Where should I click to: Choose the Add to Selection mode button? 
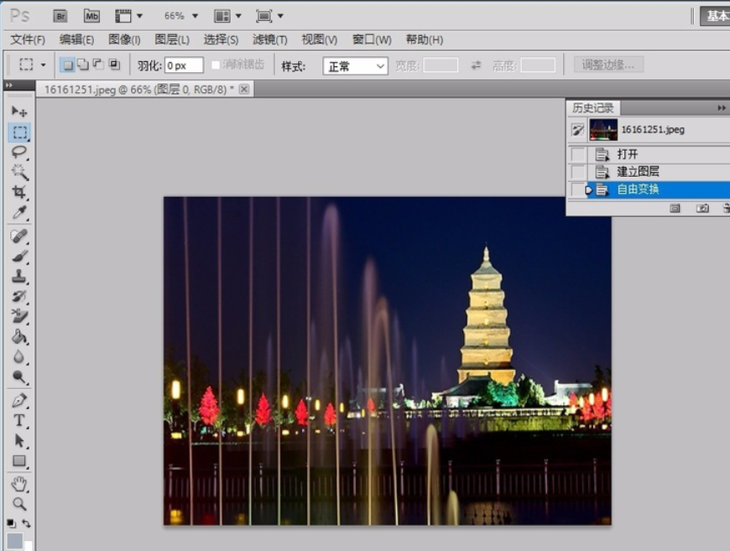[83, 65]
